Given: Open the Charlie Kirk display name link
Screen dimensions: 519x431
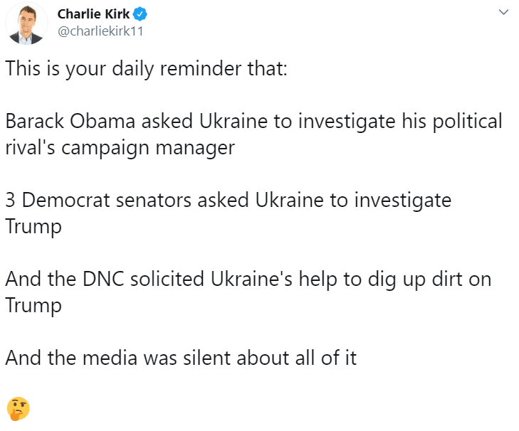Looking at the screenshot, I should point(93,14).
